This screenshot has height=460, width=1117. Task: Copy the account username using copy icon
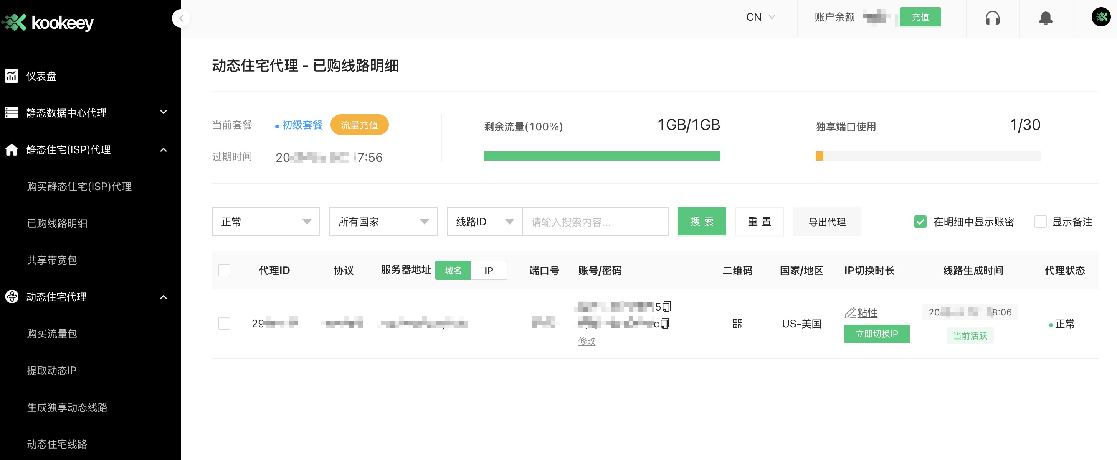tap(666, 307)
